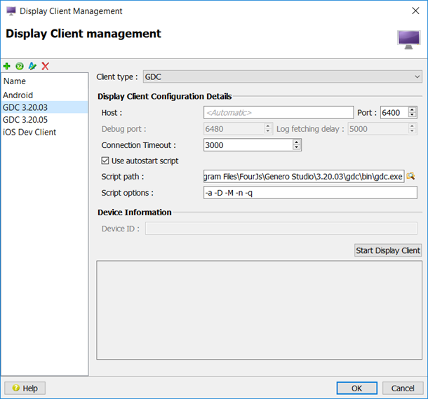Click the Start Display Client button

(x=388, y=250)
